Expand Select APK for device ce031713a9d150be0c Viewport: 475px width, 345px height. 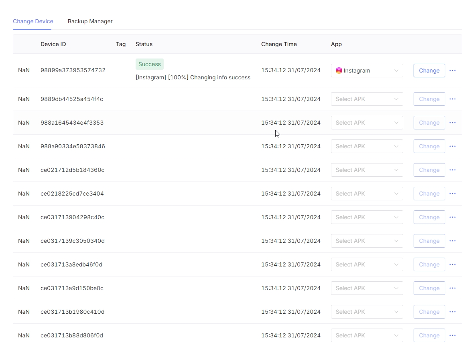[367, 288]
